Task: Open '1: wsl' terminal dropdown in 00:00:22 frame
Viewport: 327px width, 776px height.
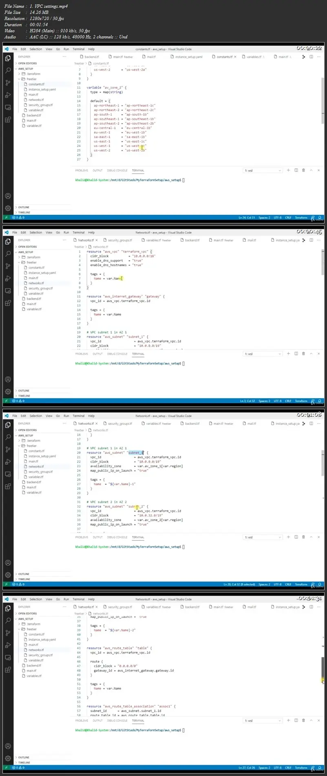Action: (263, 170)
